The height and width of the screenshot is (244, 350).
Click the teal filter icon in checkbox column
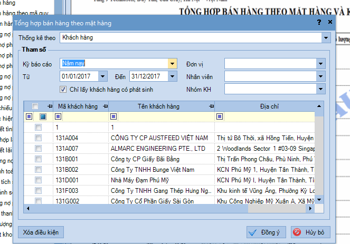click(43, 116)
